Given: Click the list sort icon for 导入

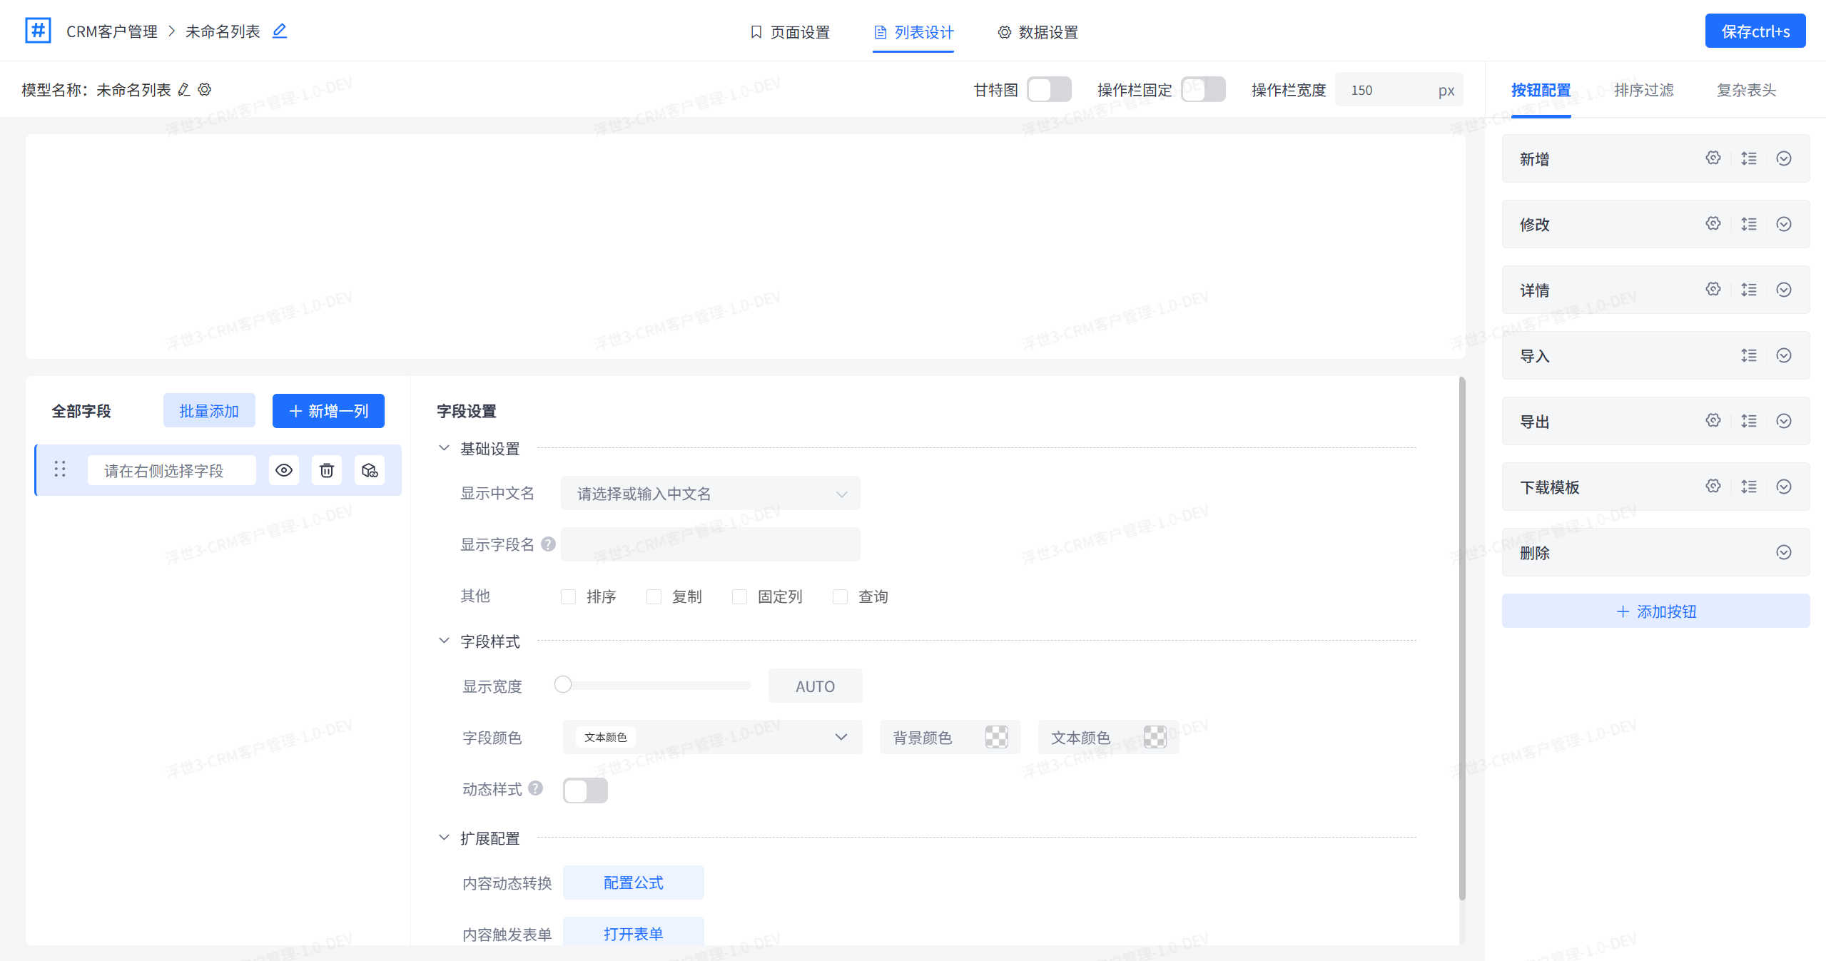Looking at the screenshot, I should coord(1748,355).
